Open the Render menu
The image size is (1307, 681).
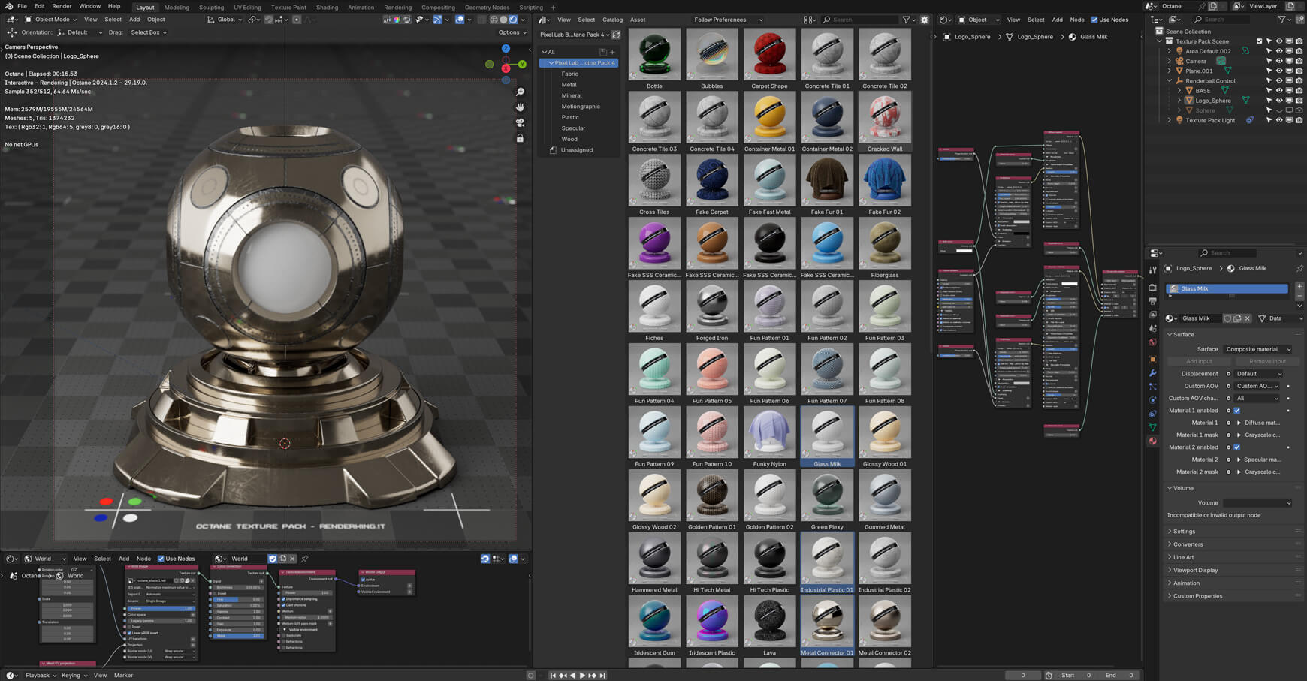point(62,6)
